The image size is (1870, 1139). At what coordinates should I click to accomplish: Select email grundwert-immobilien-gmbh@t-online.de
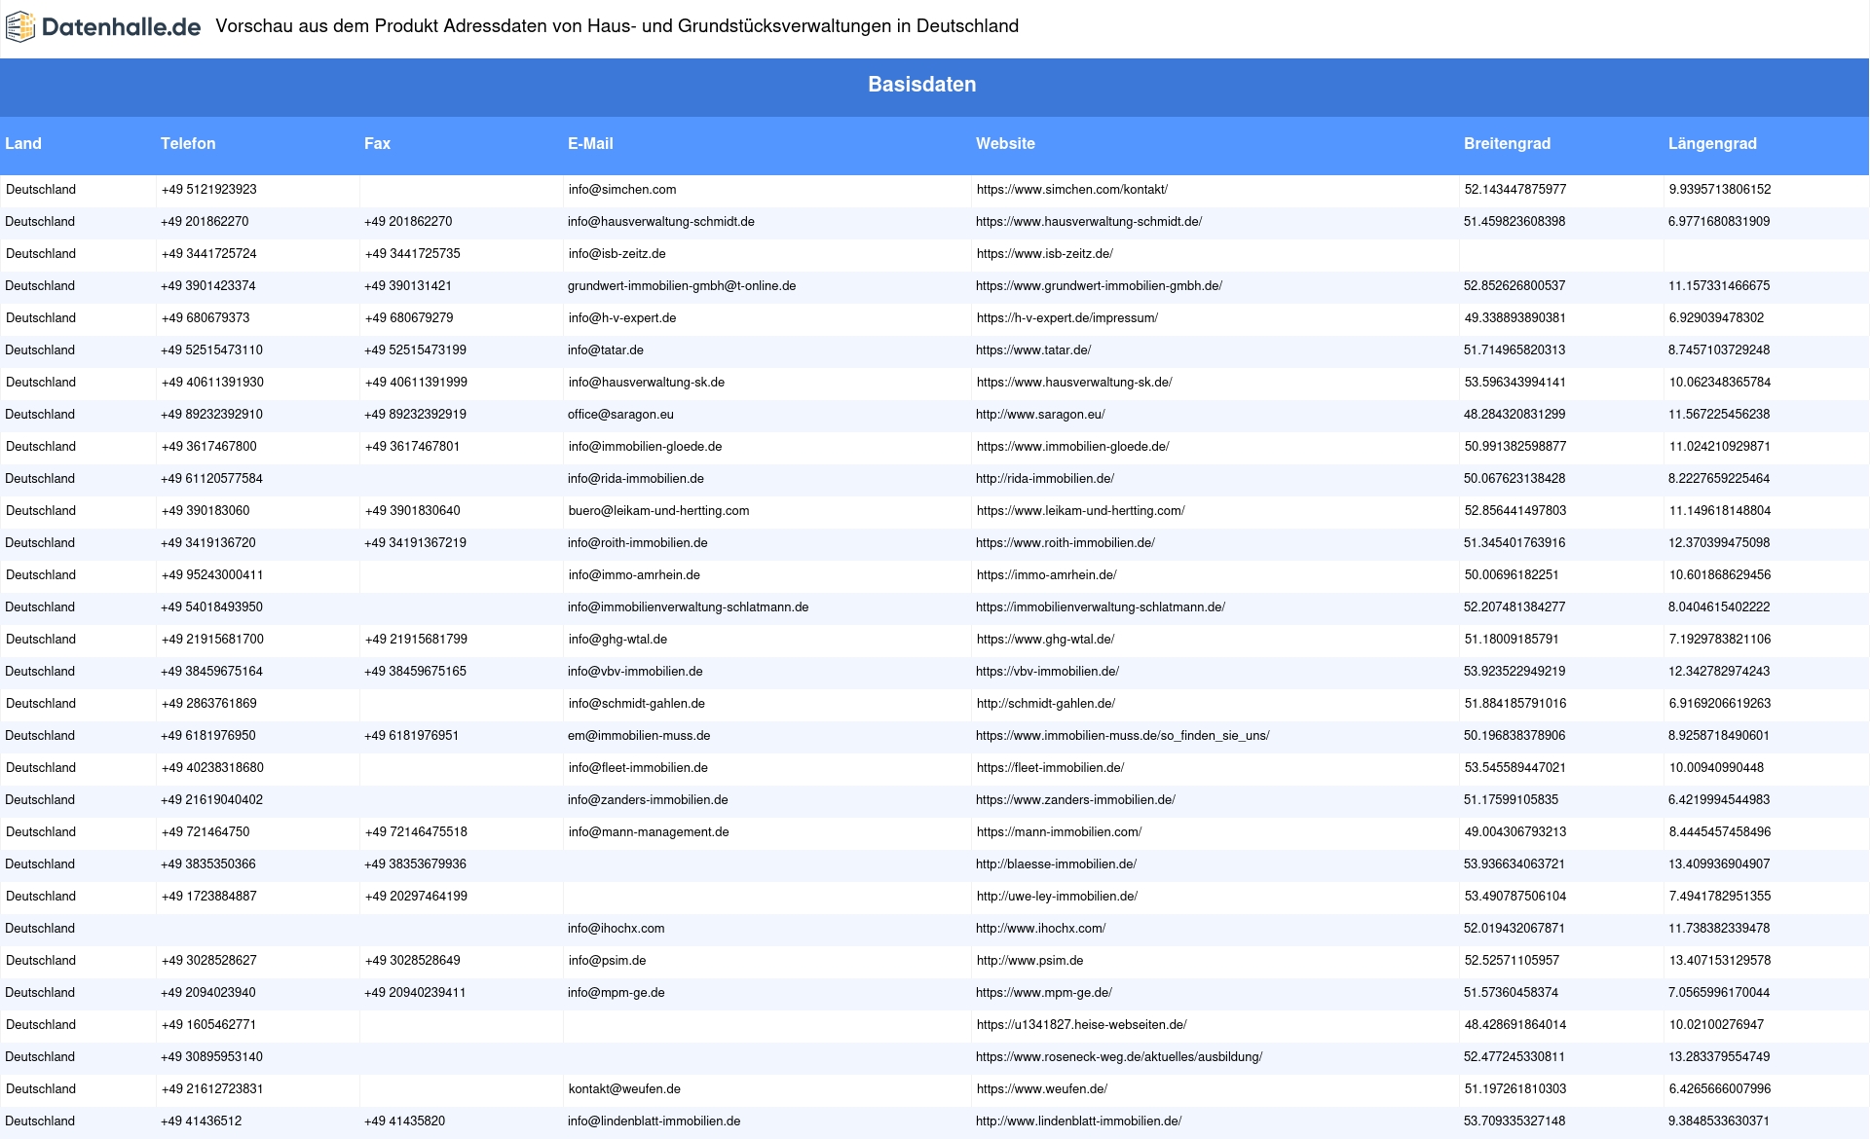pos(682,286)
